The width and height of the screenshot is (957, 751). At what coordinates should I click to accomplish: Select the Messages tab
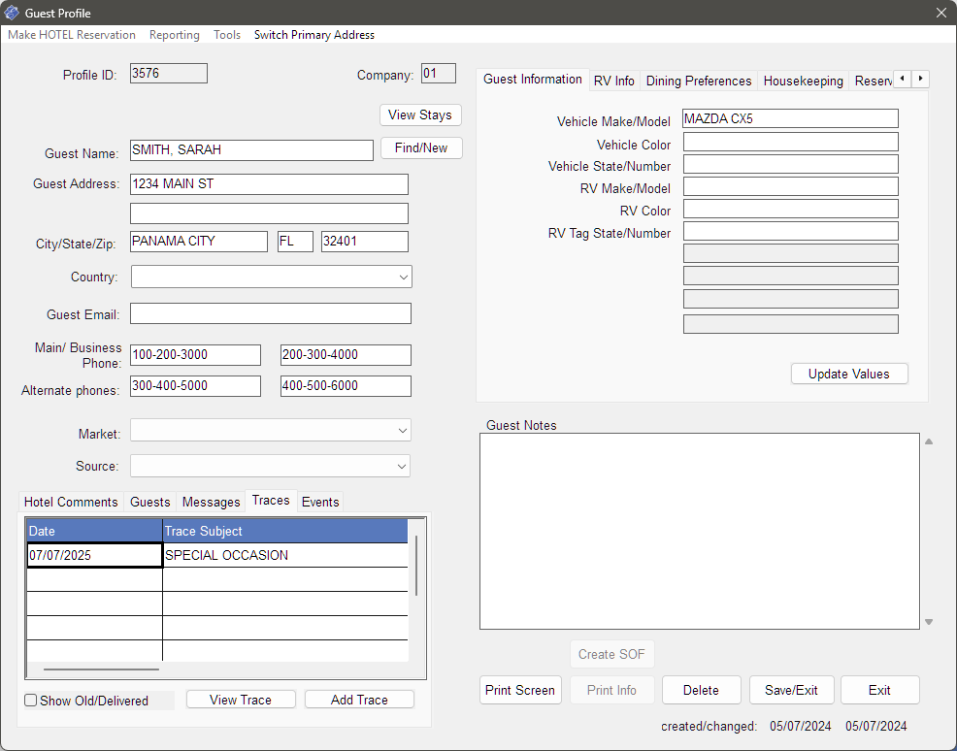point(212,502)
